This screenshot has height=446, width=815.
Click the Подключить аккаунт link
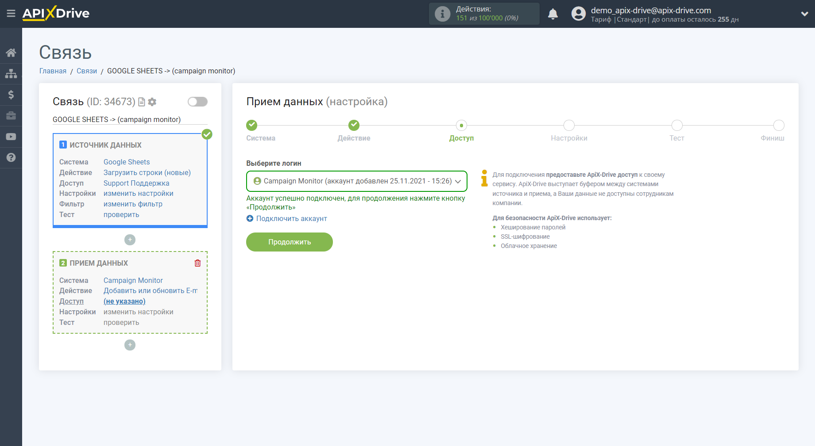(292, 218)
